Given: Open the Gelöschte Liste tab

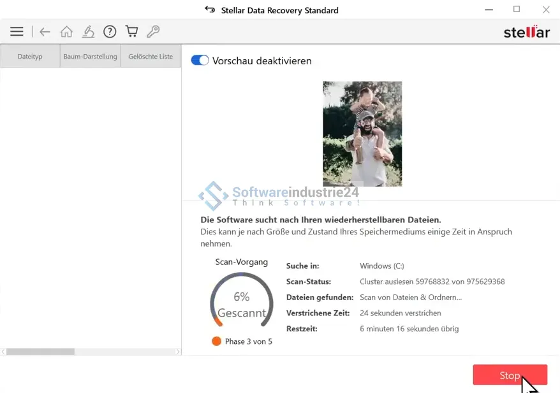Looking at the screenshot, I should pyautogui.click(x=151, y=56).
